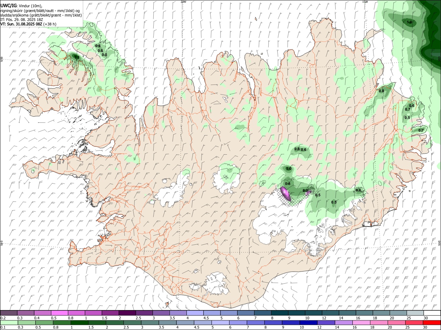Viewport: 441px width, 330px height.
Task: Pick the bright magenta-pink snow legend swatch at 0.5
Action: pyautogui.click(x=59, y=313)
